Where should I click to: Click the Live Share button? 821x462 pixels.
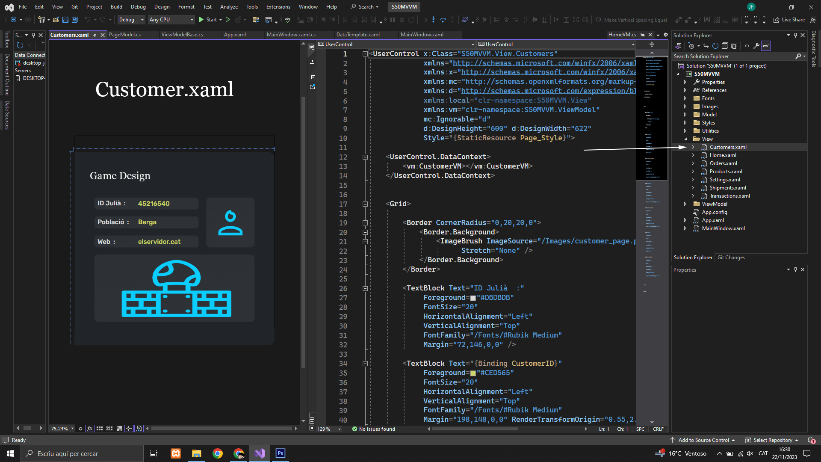click(789, 20)
